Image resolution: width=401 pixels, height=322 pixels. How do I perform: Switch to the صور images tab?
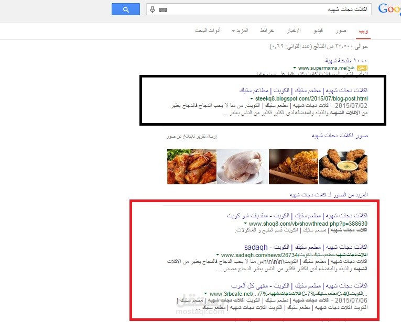[x=341, y=31]
